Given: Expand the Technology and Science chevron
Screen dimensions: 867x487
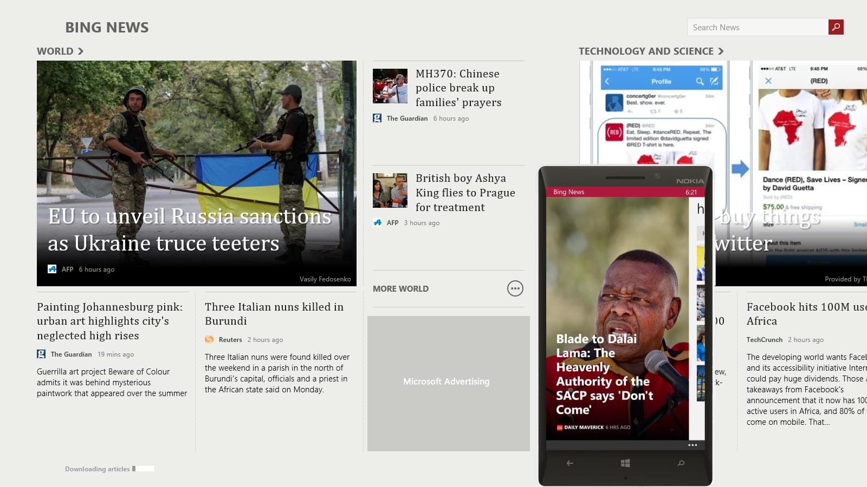Looking at the screenshot, I should pos(721,51).
